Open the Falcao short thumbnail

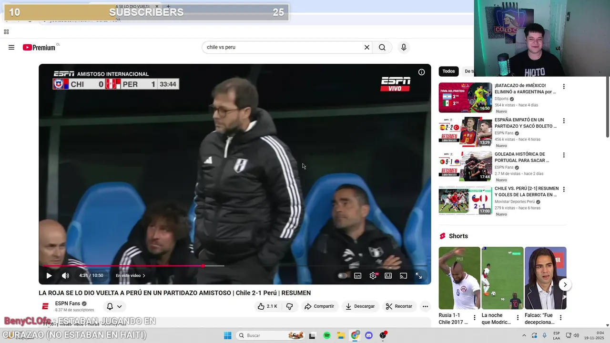(x=546, y=278)
